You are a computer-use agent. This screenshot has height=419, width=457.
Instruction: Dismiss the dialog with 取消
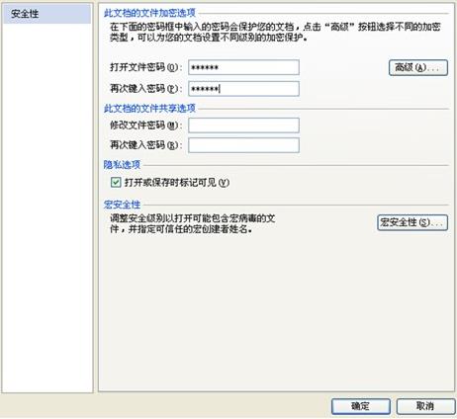coord(425,406)
